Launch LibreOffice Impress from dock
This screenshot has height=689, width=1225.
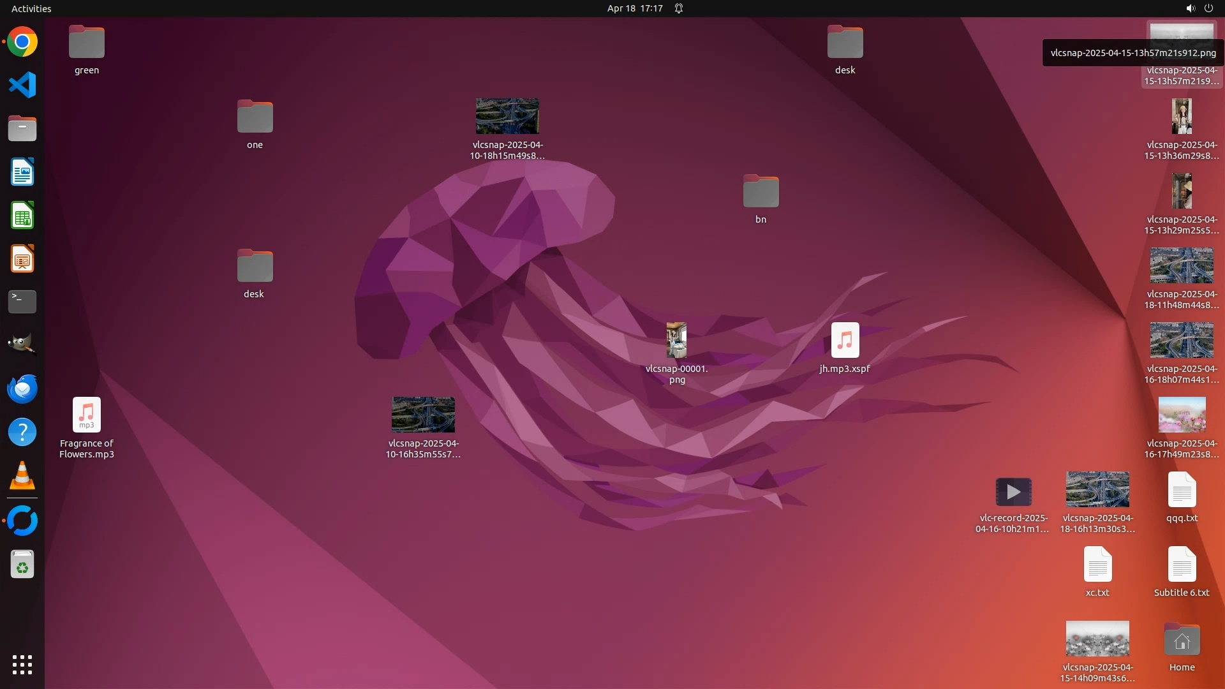22,259
